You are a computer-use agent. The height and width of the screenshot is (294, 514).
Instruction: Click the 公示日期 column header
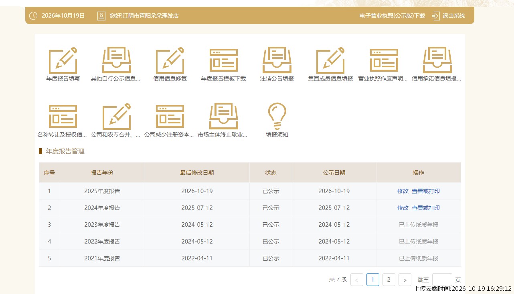point(334,173)
